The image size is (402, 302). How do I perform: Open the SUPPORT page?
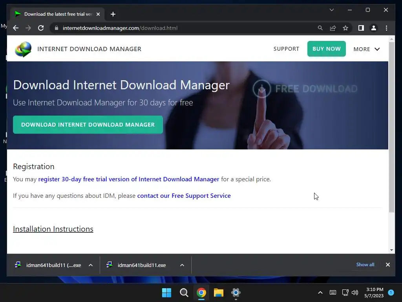pyautogui.click(x=286, y=49)
